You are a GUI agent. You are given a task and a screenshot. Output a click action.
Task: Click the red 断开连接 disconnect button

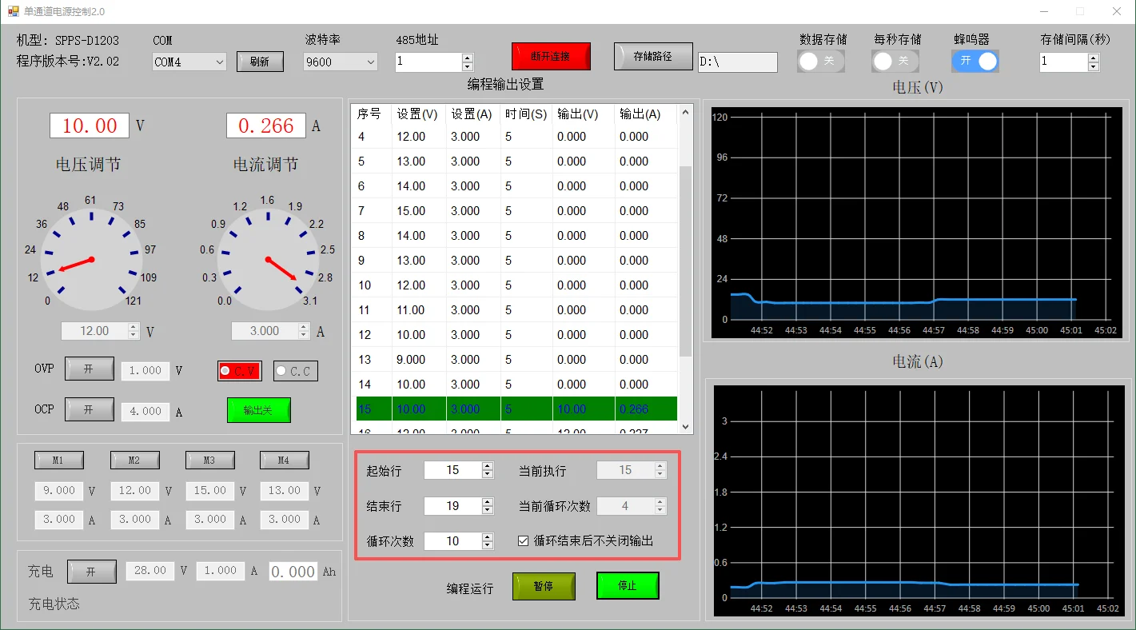click(x=552, y=56)
